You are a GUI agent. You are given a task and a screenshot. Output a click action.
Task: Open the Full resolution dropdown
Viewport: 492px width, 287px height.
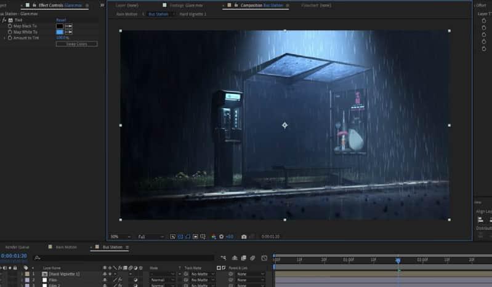click(151, 237)
